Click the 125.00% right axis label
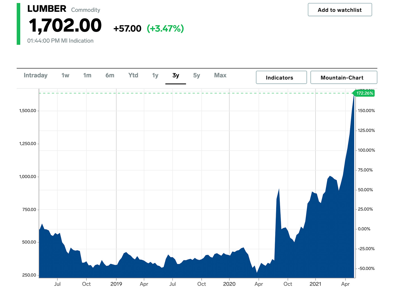Viewport: 409px width, 298px height. (366, 130)
